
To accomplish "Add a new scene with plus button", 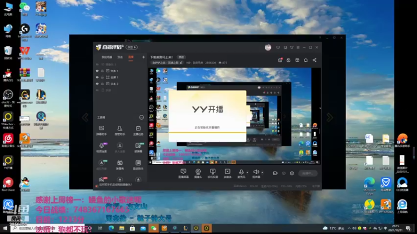I will click(144, 57).
